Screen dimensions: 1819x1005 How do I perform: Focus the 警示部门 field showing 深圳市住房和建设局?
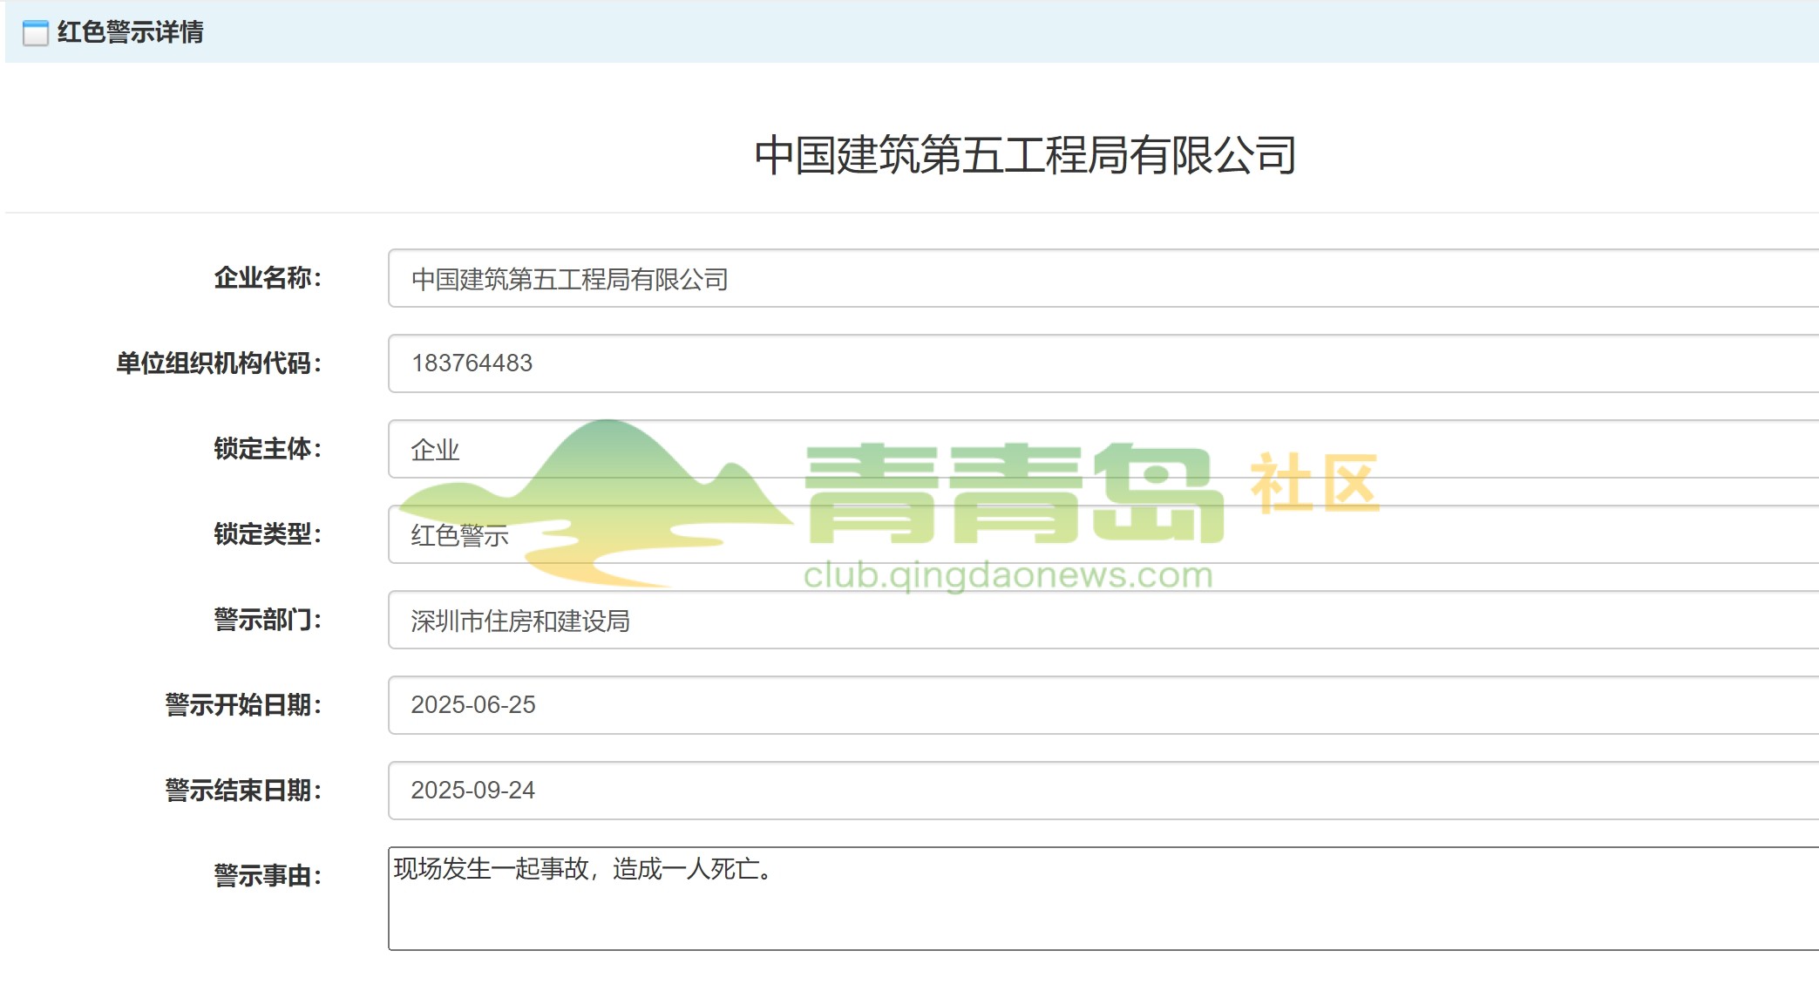pyautogui.click(x=1103, y=620)
